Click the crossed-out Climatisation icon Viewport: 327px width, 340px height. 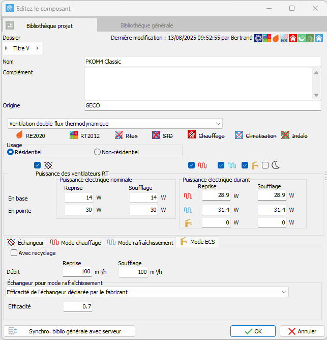pyautogui.click(x=239, y=135)
